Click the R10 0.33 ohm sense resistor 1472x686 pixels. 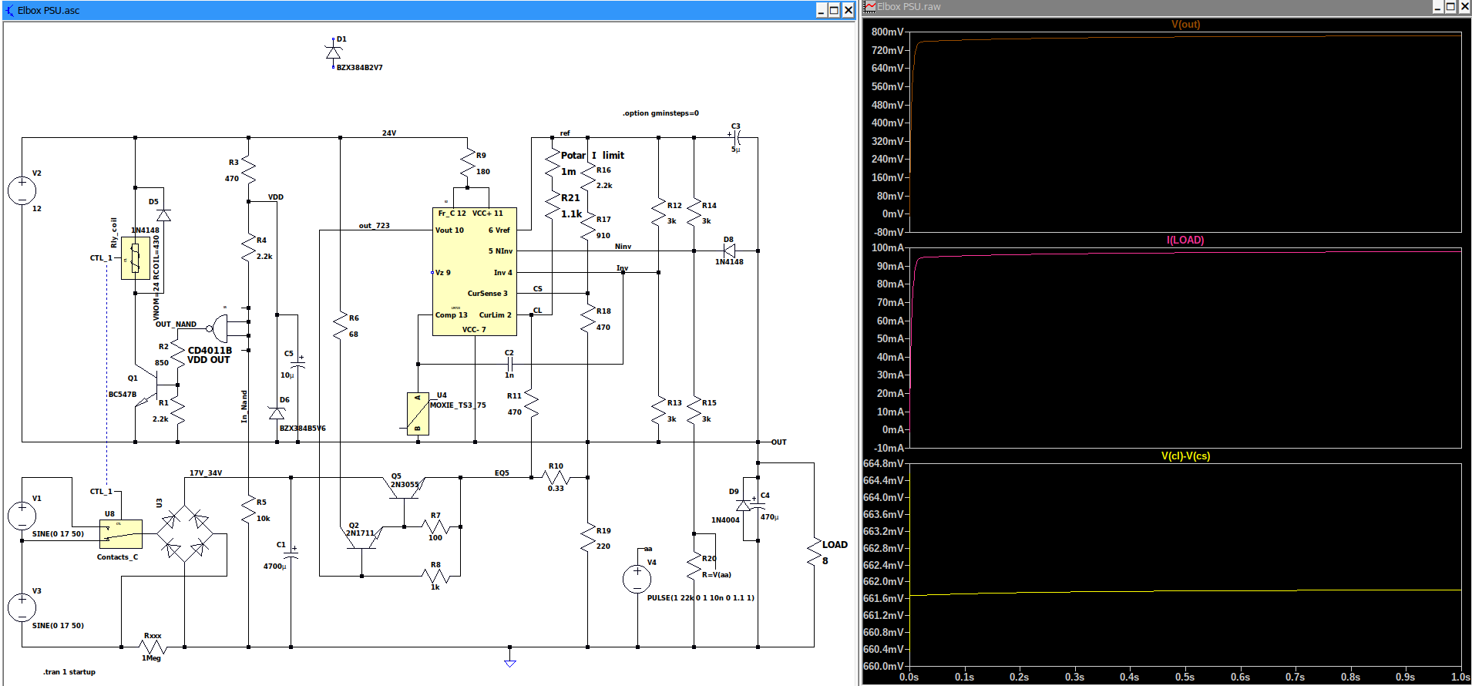(x=556, y=477)
